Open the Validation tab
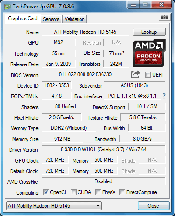 point(74,19)
